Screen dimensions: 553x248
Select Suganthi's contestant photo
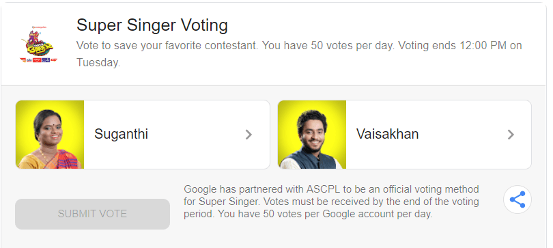50,135
